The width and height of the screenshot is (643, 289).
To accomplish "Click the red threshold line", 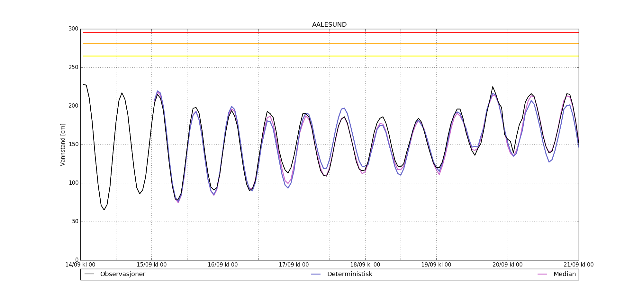I will (x=331, y=32).
